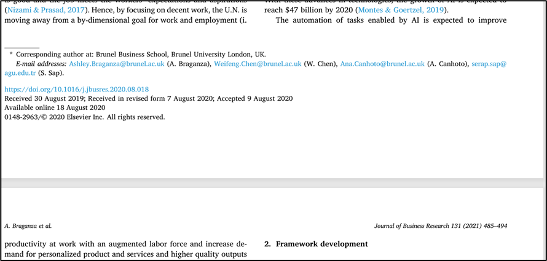Click the line starting 'The automation of tasks'
Image resolution: width=547 pixels, height=261 pixels.
pyautogui.click(x=391, y=20)
